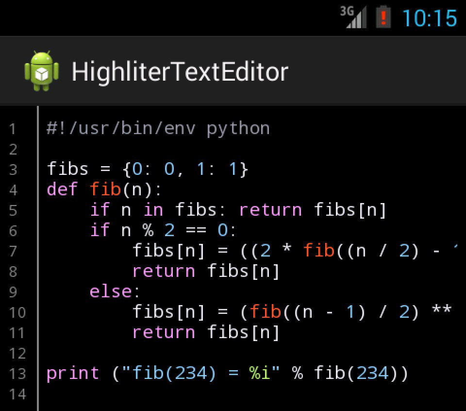Click the "return" keyword on line 11

coord(164,332)
